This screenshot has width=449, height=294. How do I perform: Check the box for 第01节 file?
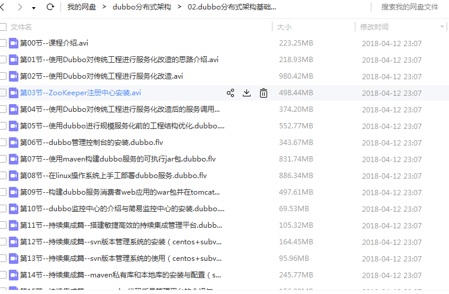click(3, 60)
